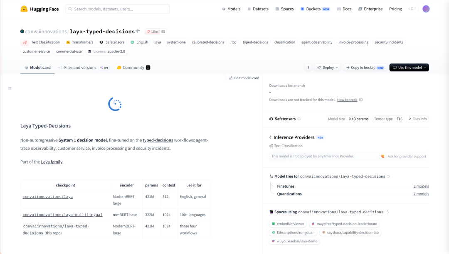Open How to track downloads link

347,100
